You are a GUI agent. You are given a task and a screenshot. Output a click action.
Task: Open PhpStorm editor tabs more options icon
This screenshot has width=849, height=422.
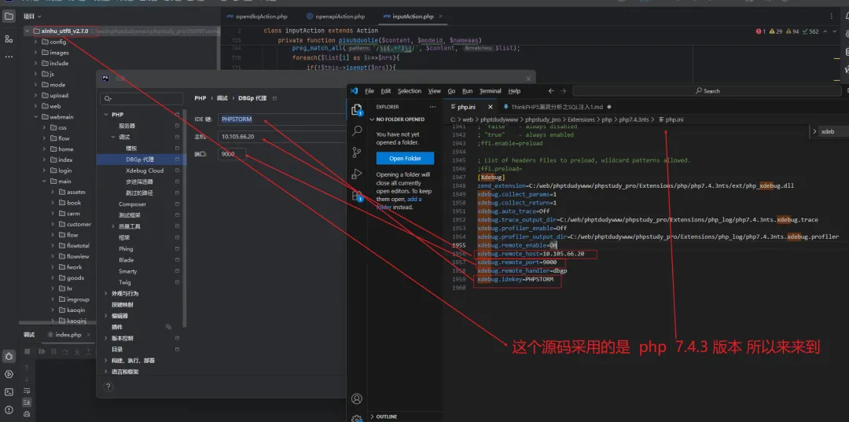pos(832,17)
